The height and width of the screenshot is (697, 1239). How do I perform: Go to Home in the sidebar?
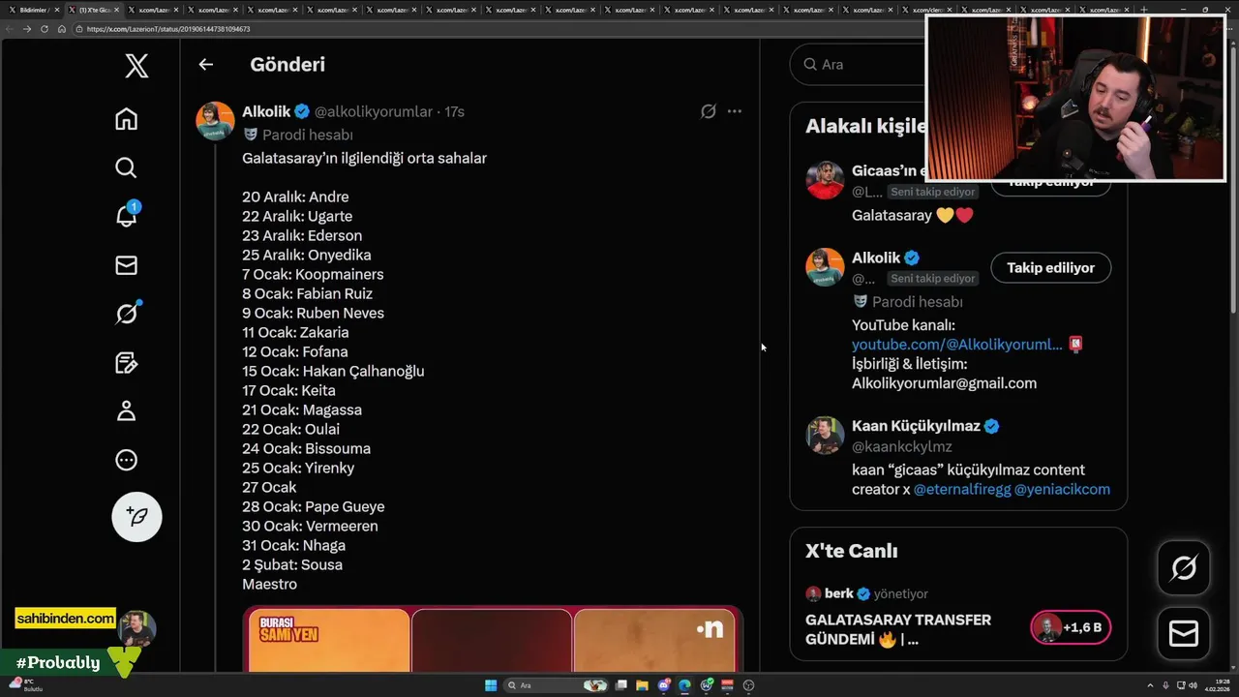coord(126,119)
